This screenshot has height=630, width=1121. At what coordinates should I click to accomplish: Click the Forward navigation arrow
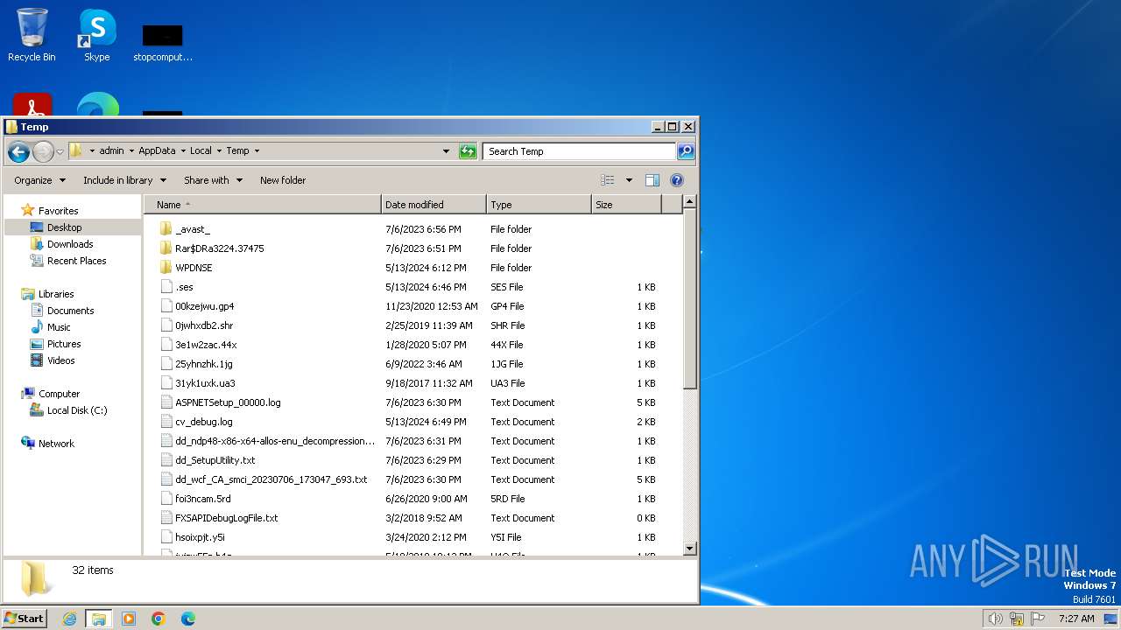tap(43, 151)
